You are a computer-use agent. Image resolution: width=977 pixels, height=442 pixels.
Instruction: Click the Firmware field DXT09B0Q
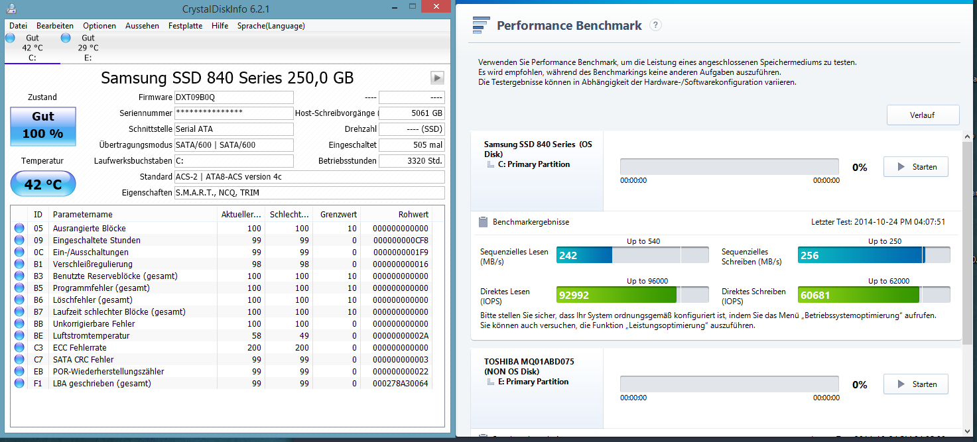pos(233,97)
